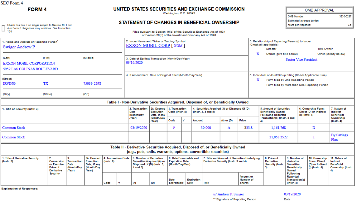Screen dimensions: 357x201
Task: Click the transaction code 'P' cell
Action: click(x=174, y=128)
